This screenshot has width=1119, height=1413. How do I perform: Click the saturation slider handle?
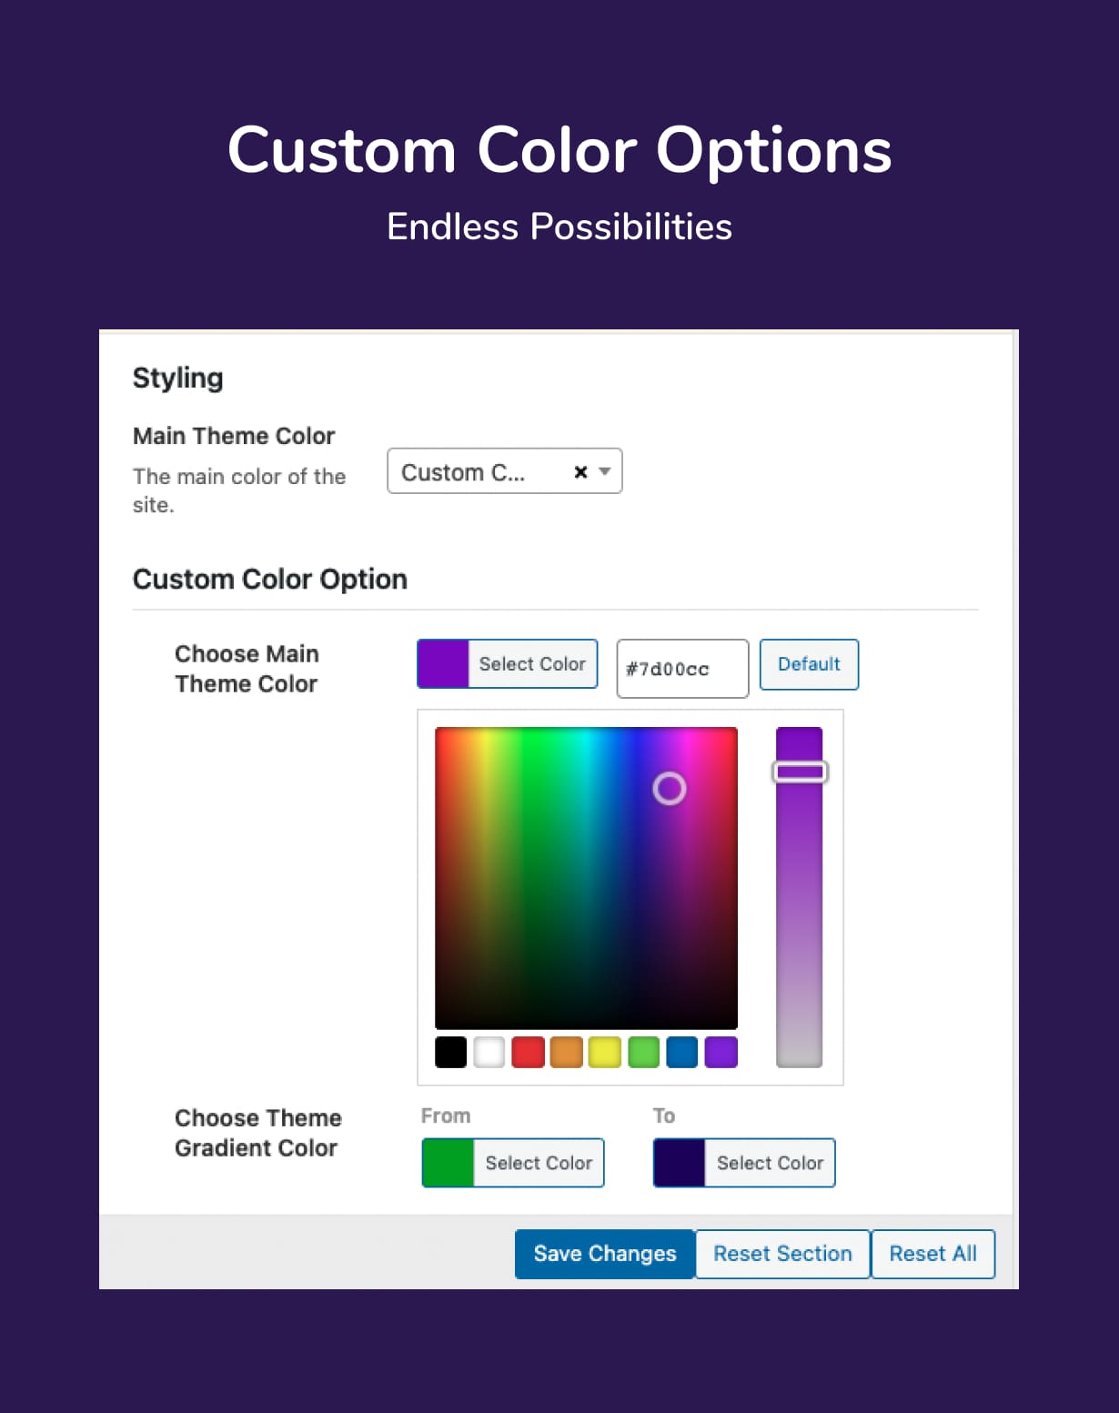click(x=800, y=772)
